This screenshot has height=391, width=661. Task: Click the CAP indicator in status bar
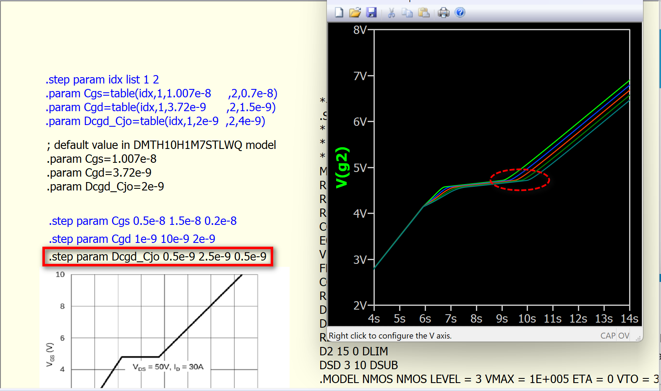pyautogui.click(x=607, y=336)
